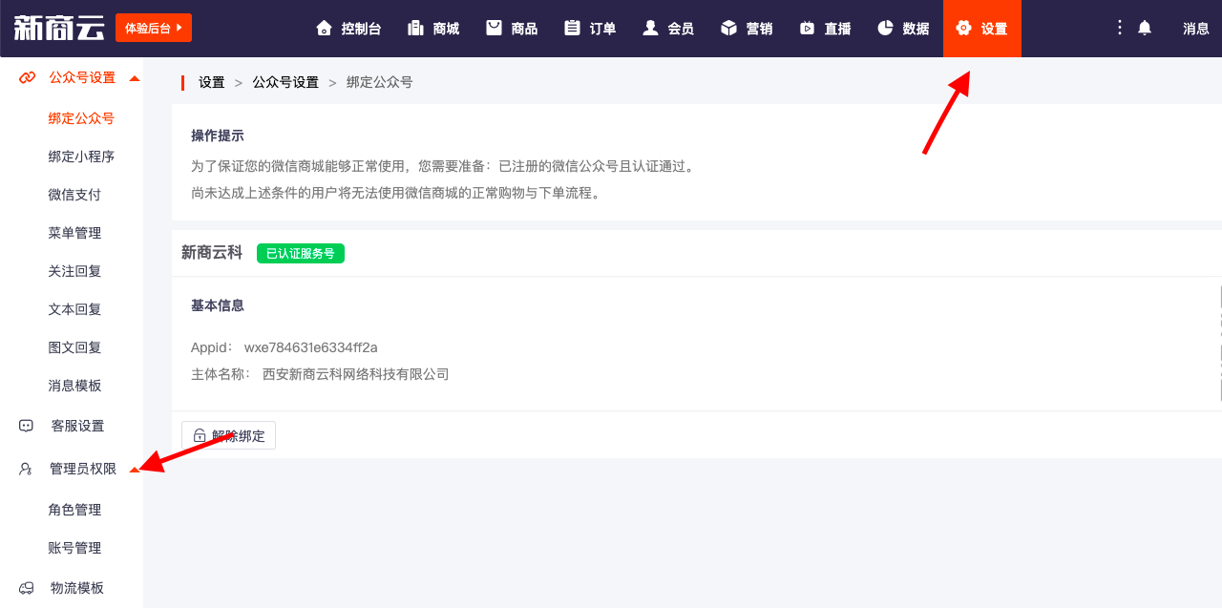Open 图文回复 in the sidebar
Viewport: 1222px width, 608px height.
[74, 347]
